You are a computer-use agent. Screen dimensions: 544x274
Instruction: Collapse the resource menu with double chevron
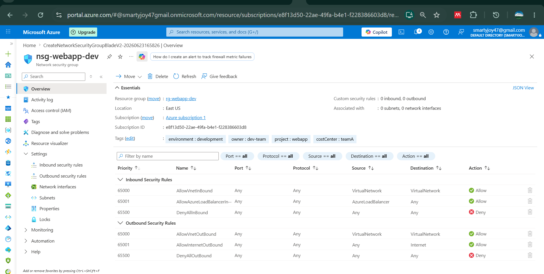click(x=101, y=77)
